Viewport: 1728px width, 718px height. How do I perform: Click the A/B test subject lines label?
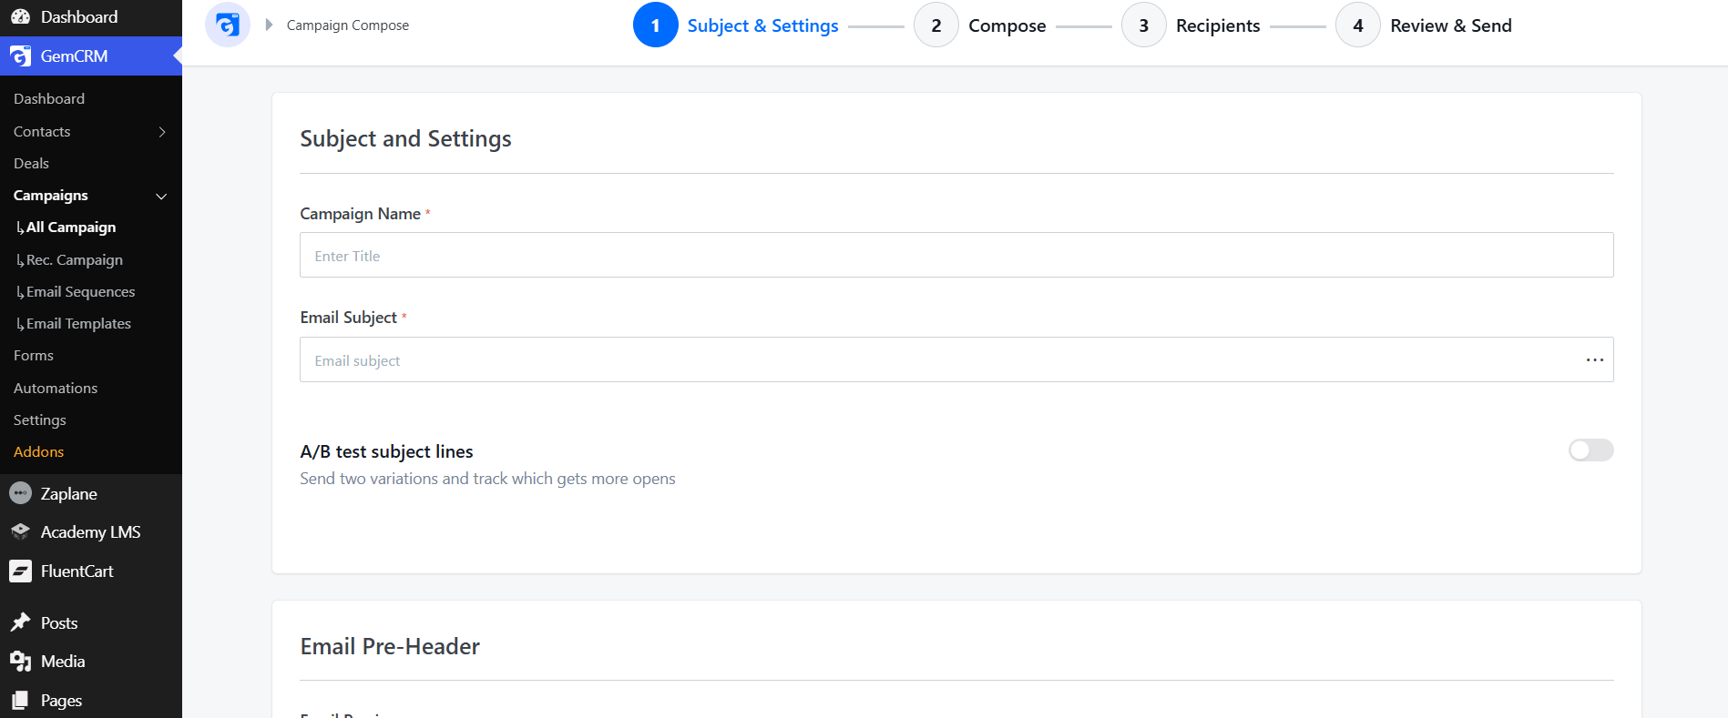pyautogui.click(x=386, y=451)
